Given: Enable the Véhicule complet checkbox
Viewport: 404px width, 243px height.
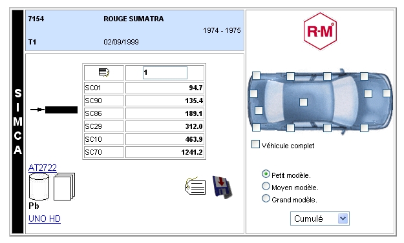Looking at the screenshot, I should pos(255,144).
